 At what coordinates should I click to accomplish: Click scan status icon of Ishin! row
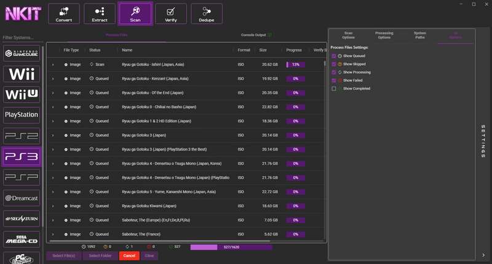(92, 64)
